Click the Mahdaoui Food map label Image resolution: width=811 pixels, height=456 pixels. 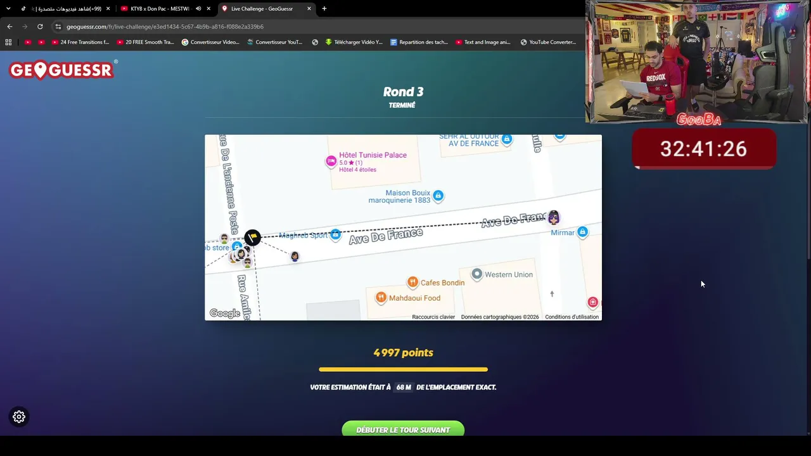click(x=414, y=298)
